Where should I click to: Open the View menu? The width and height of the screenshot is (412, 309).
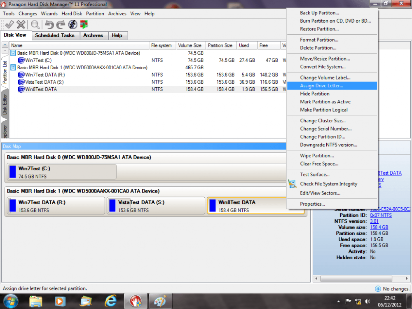click(x=135, y=14)
